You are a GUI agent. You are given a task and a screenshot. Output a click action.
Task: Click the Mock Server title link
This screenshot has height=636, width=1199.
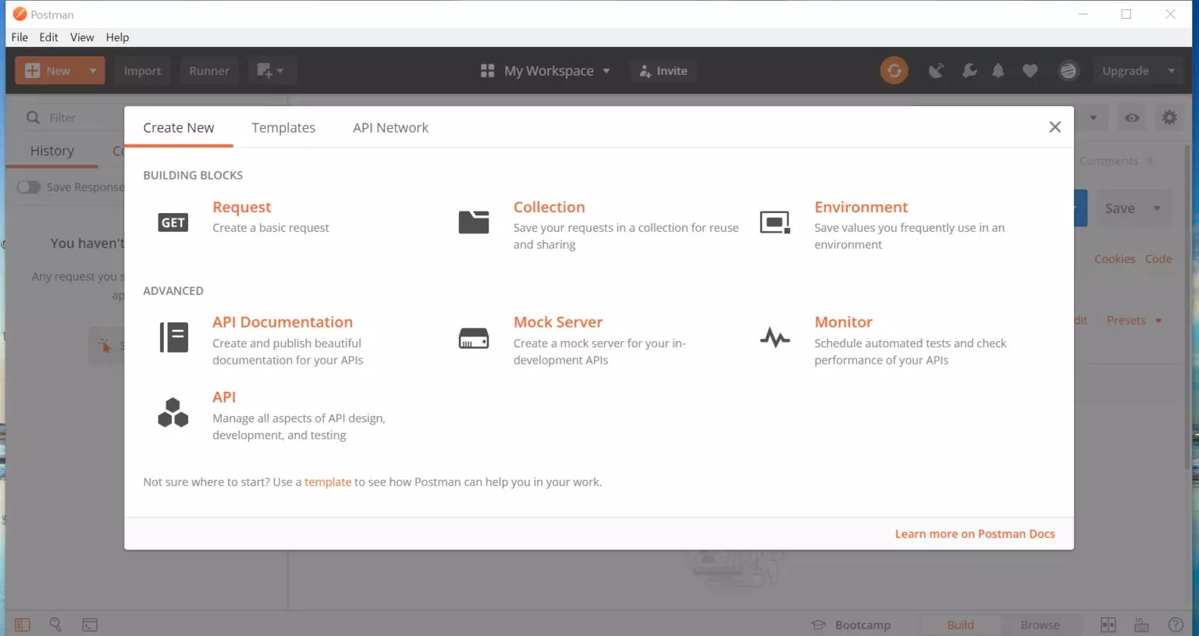[x=558, y=322]
